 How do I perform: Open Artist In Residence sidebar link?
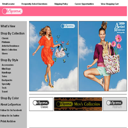11,46
